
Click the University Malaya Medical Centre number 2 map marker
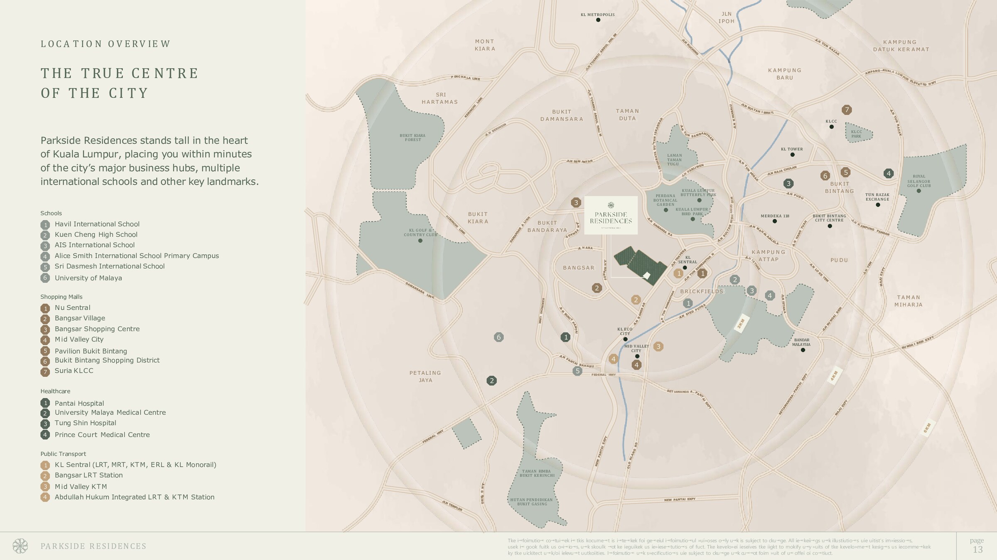click(492, 380)
